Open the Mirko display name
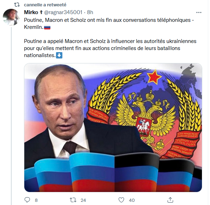This screenshot has height=205, width=210. [31, 12]
